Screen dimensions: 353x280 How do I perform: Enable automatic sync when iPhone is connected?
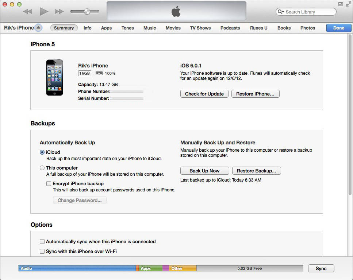(42, 242)
